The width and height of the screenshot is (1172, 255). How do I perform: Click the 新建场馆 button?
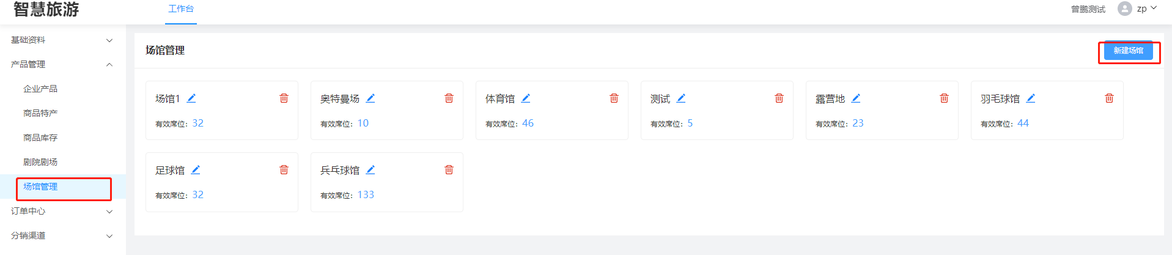tap(1128, 51)
